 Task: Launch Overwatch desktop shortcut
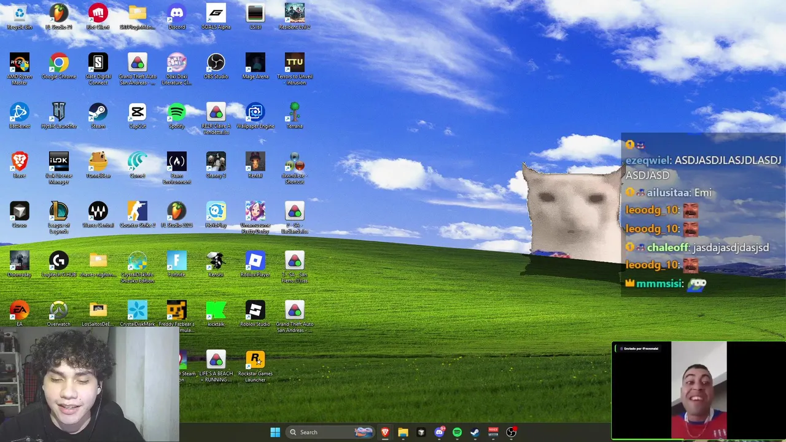pos(59,314)
